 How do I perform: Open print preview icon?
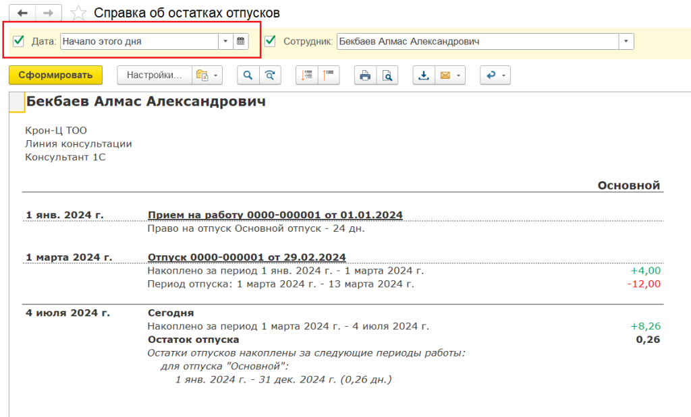(387, 75)
